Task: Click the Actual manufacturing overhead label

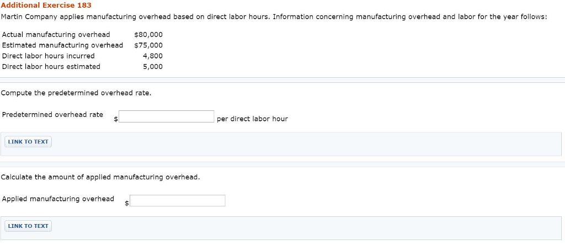Action: tap(56, 35)
